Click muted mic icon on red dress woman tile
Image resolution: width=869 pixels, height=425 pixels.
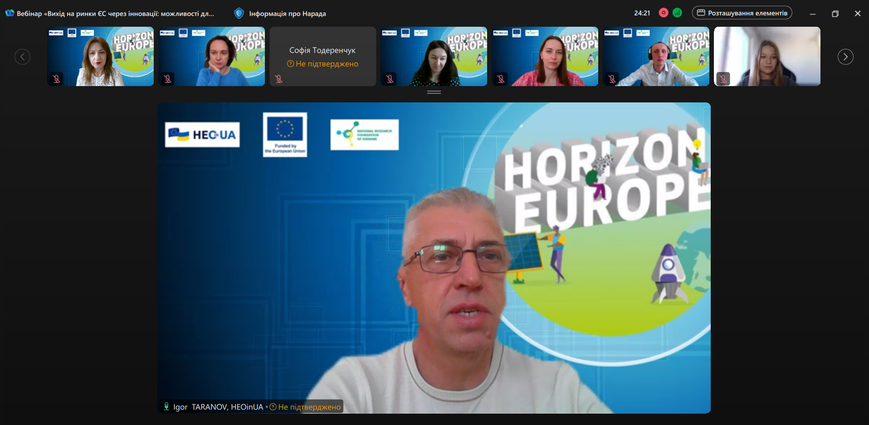click(501, 79)
